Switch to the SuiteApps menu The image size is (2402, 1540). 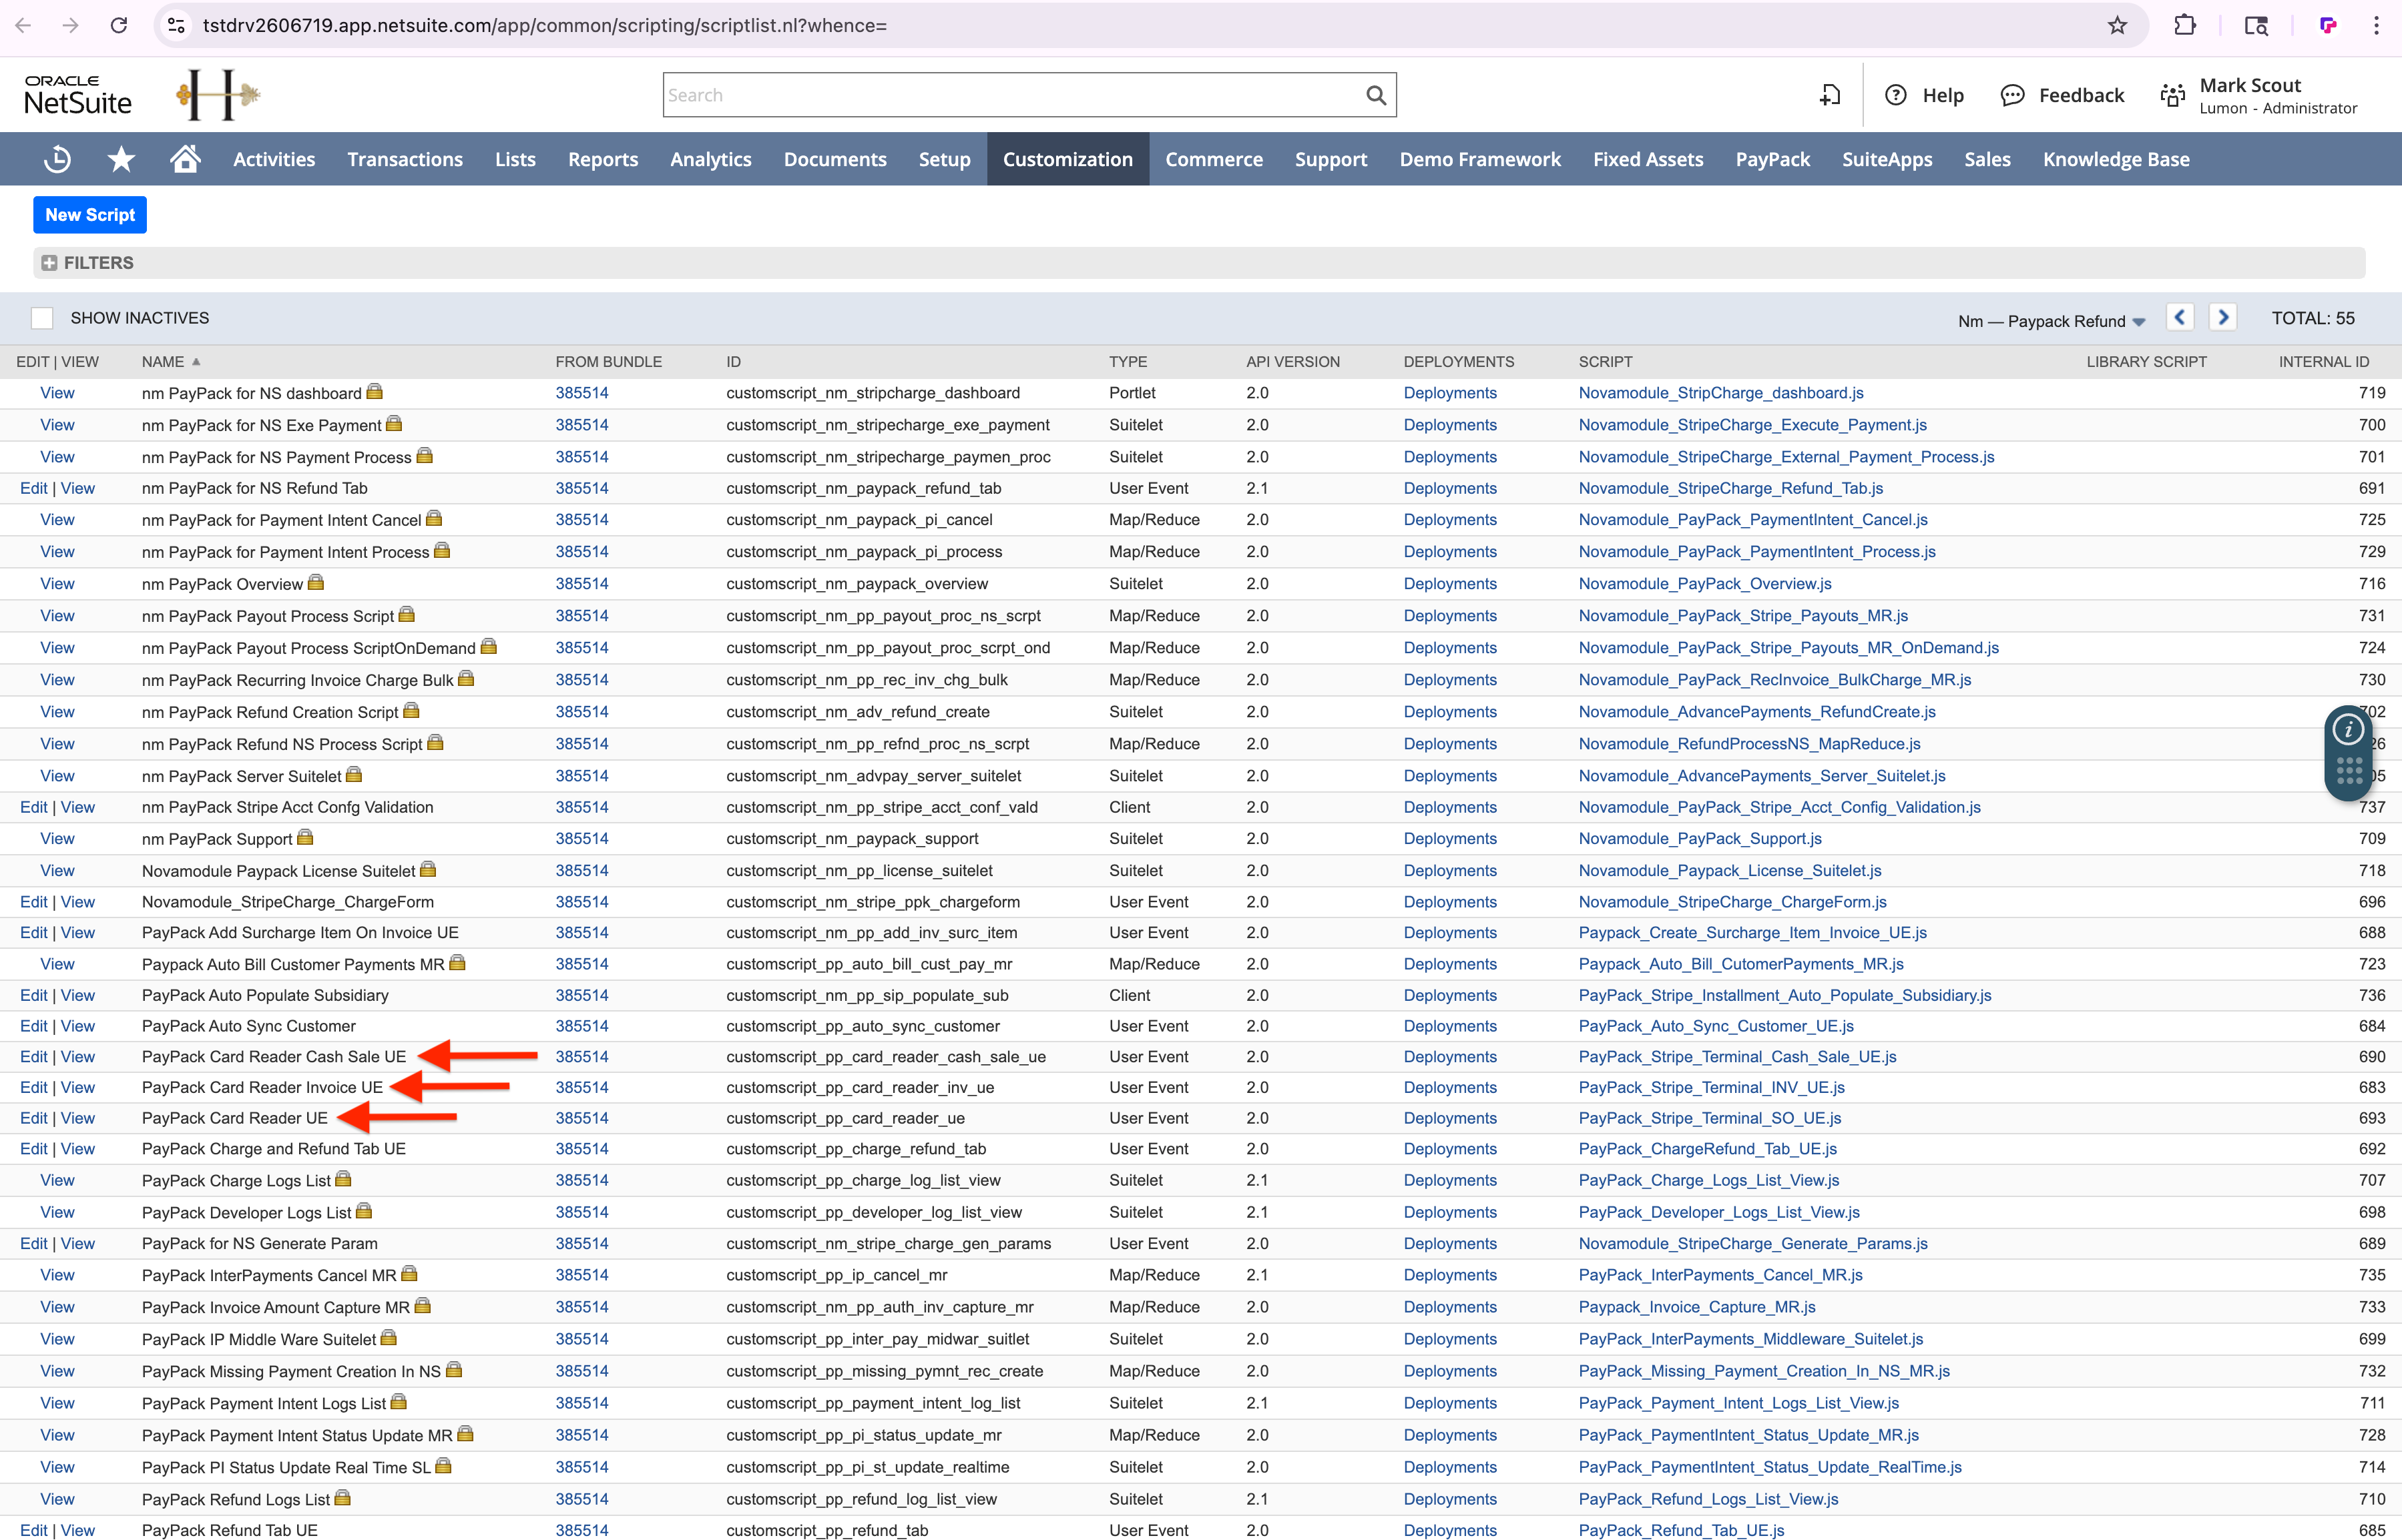pyautogui.click(x=1886, y=158)
